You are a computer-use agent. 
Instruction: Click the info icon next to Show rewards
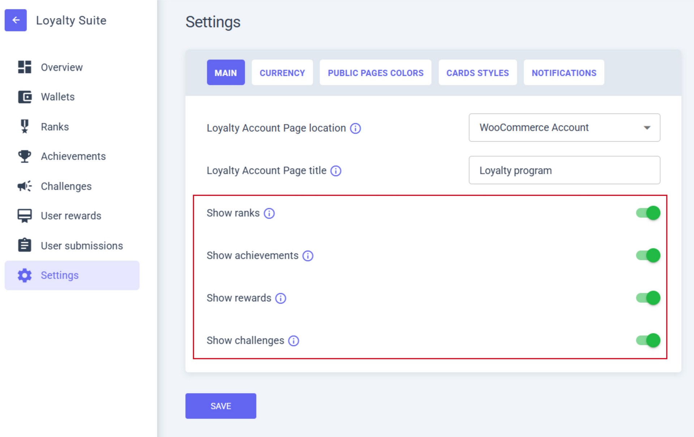[280, 298]
